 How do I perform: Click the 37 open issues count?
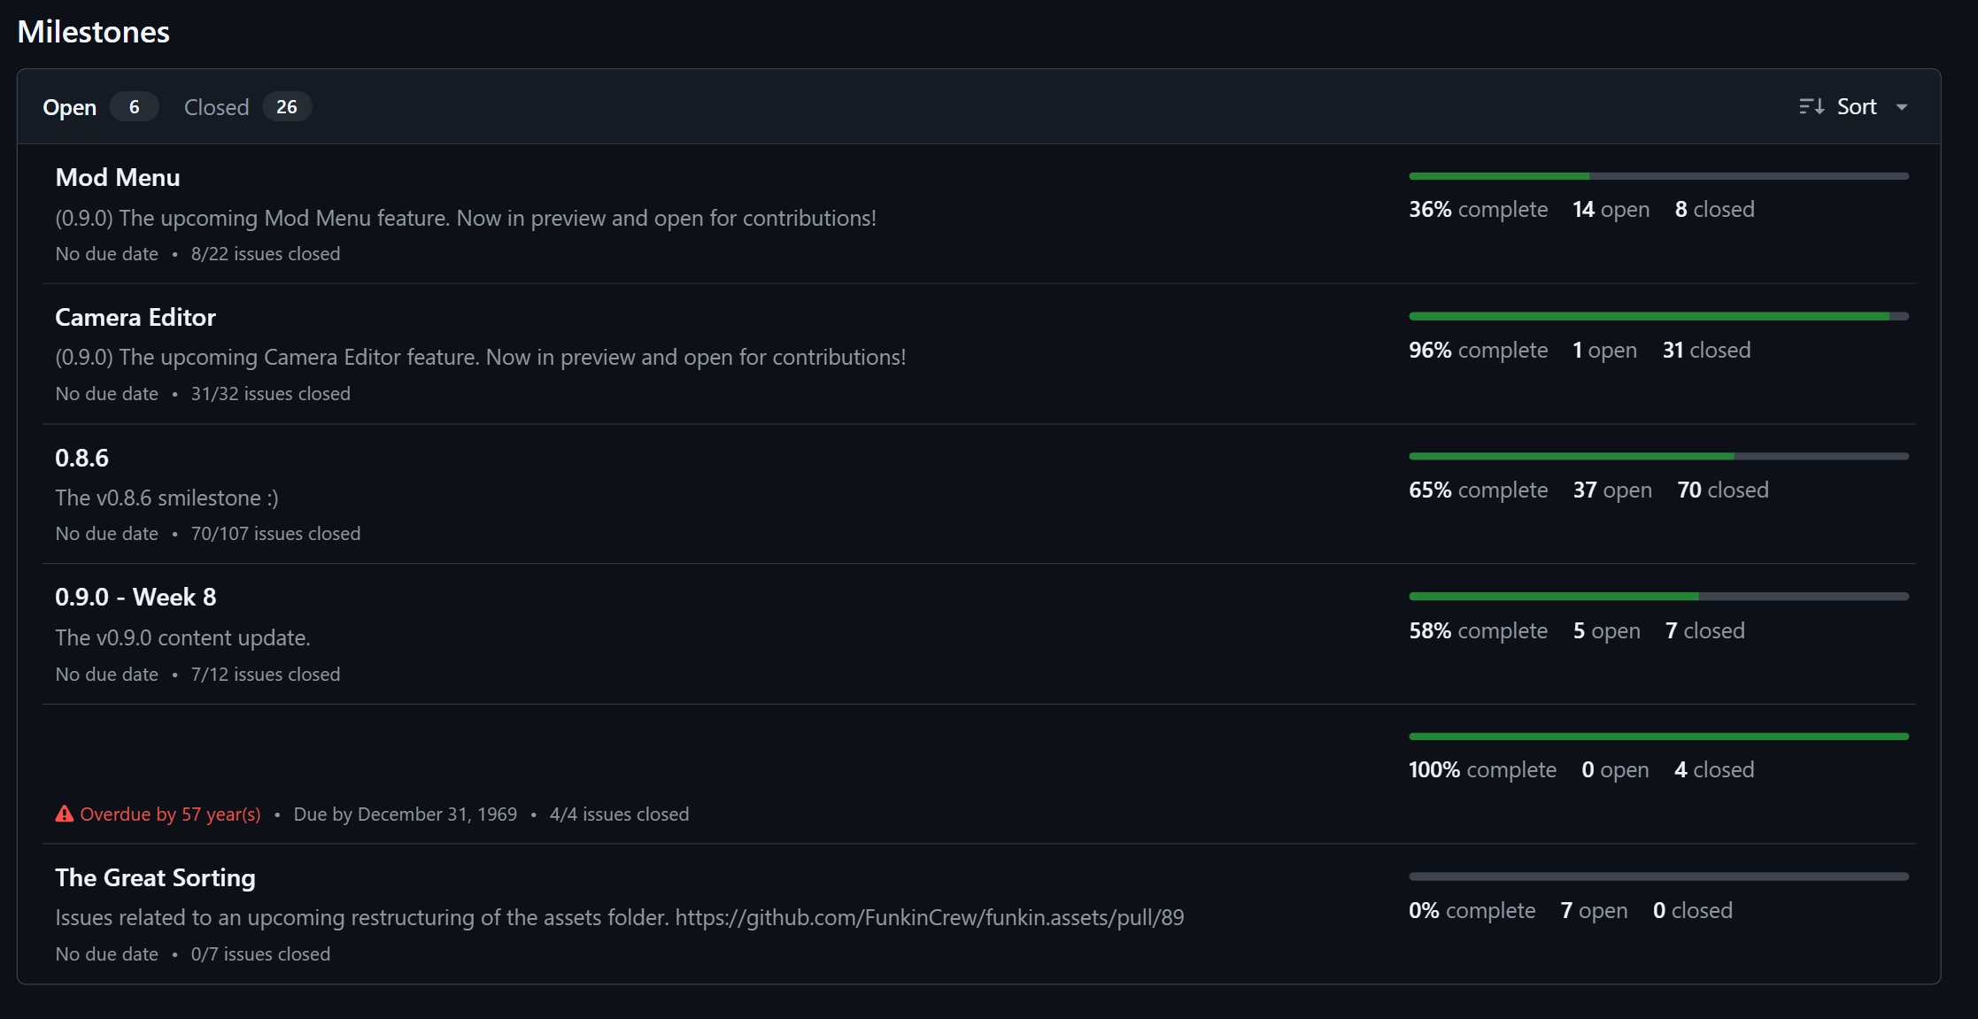tap(1612, 490)
